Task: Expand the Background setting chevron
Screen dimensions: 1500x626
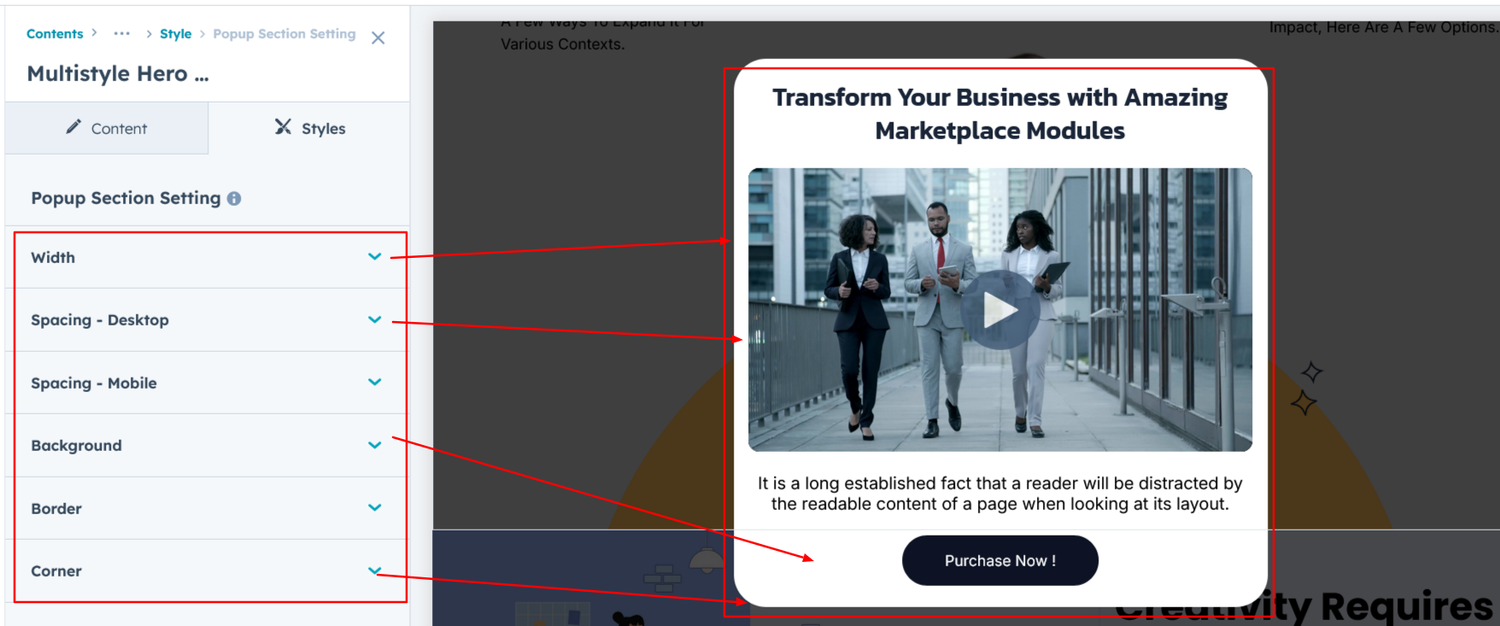Action: click(x=374, y=445)
